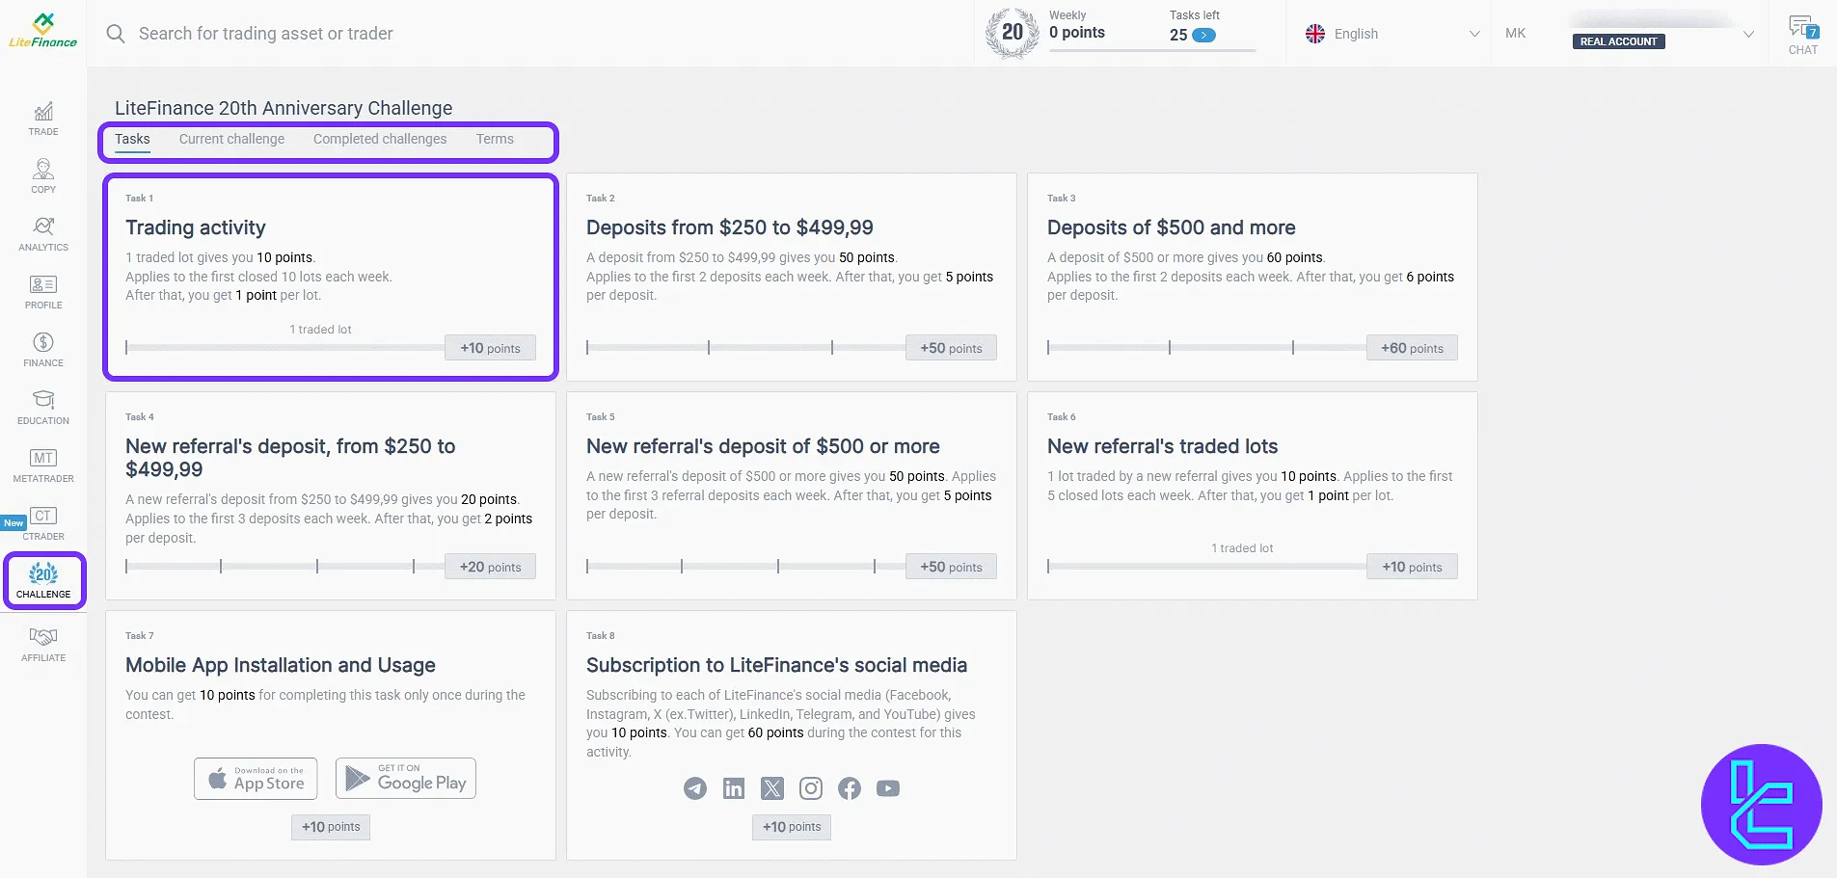Click the Tasks left arrow badge

click(x=1203, y=36)
